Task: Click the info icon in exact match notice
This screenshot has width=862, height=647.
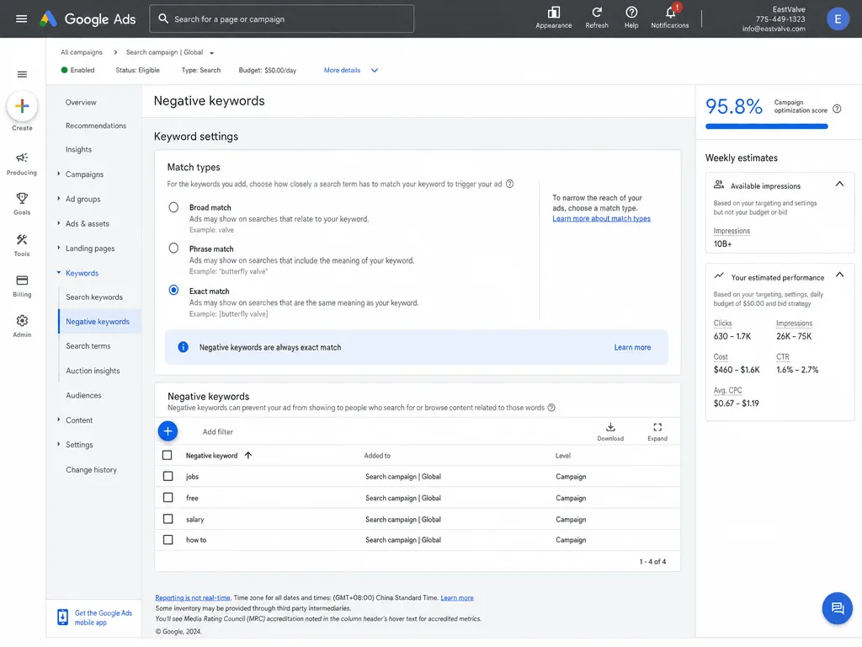Action: pos(183,347)
